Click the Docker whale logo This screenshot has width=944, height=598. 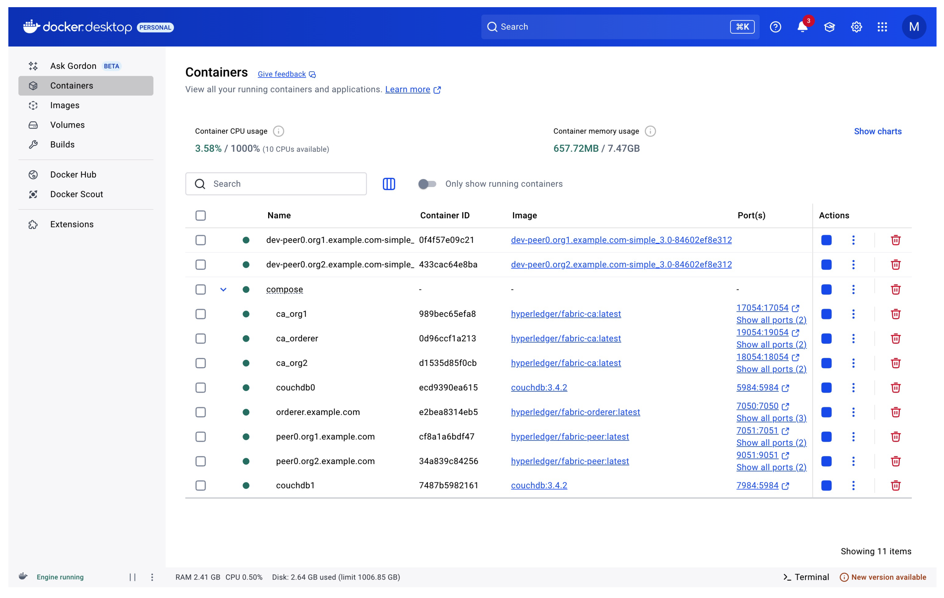[x=31, y=27]
